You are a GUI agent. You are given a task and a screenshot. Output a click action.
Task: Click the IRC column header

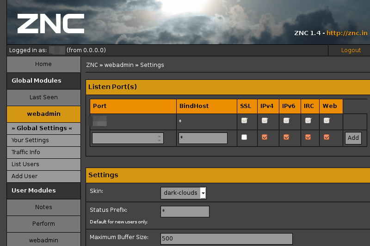coord(310,106)
